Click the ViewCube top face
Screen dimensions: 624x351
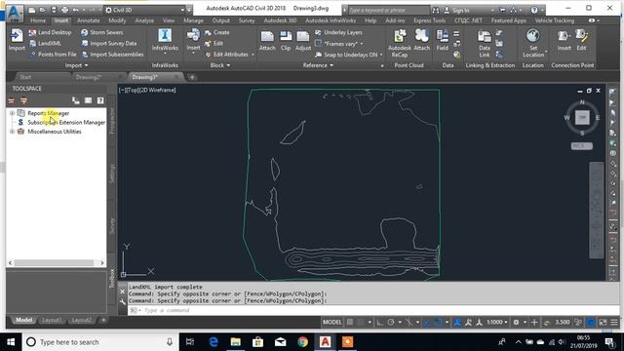point(582,117)
